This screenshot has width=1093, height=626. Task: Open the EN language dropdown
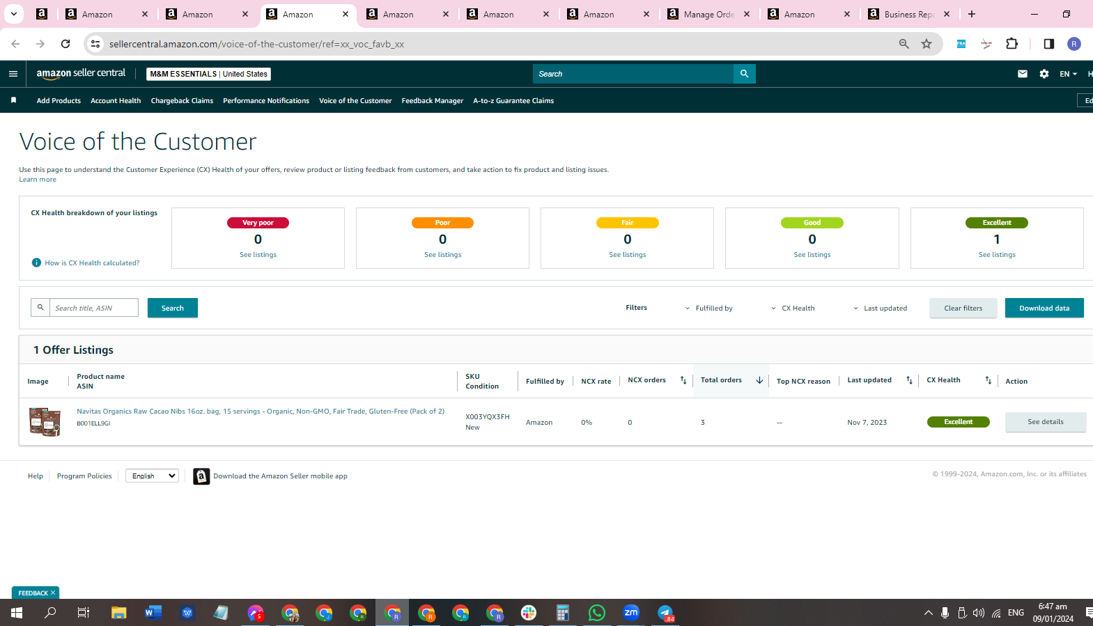[1068, 74]
